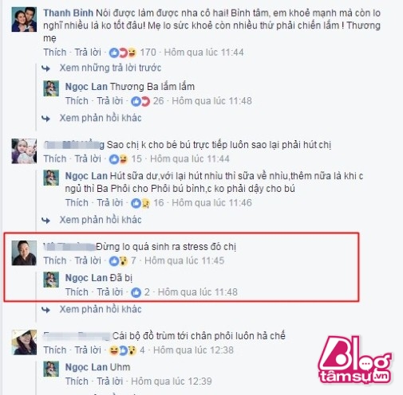Reply to Thanh Bình's comment via 'Trả lời'
The width and height of the screenshot is (403, 395).
[88, 53]
